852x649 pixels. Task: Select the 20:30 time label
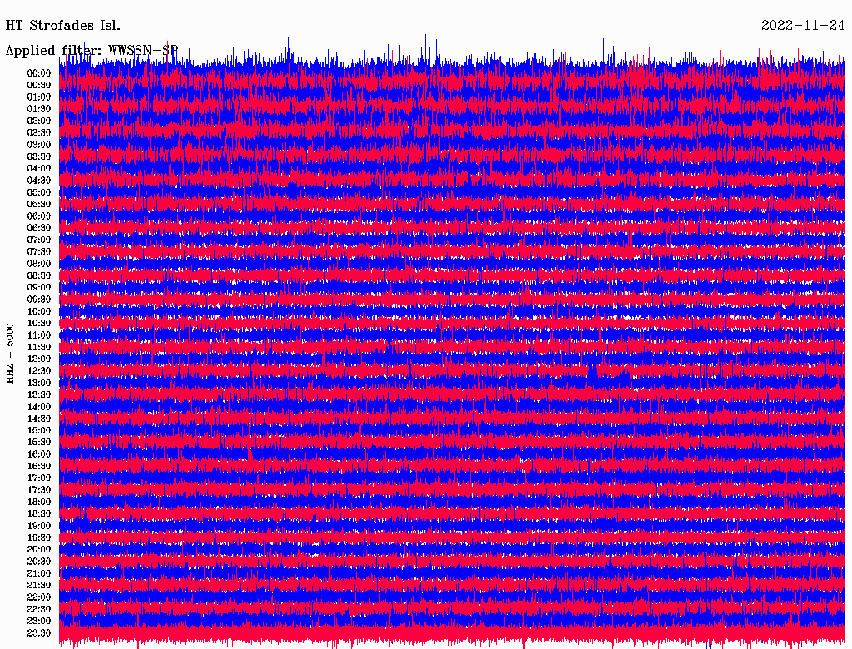point(39,562)
